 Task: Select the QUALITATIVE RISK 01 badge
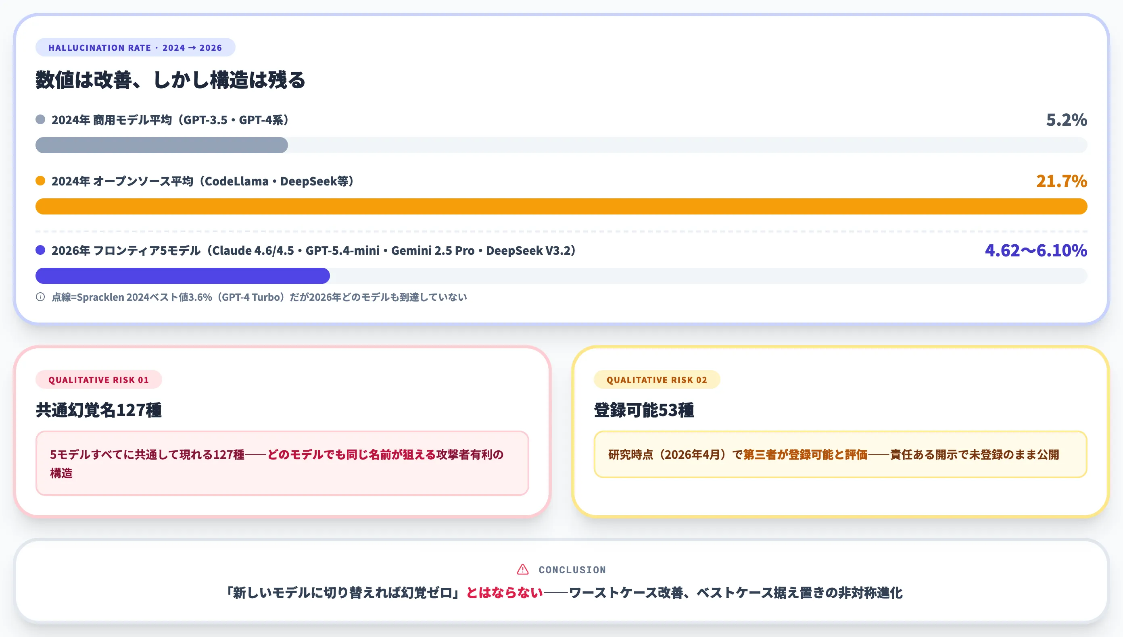(x=98, y=379)
